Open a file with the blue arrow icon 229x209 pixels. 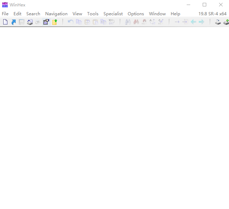(x=14, y=22)
